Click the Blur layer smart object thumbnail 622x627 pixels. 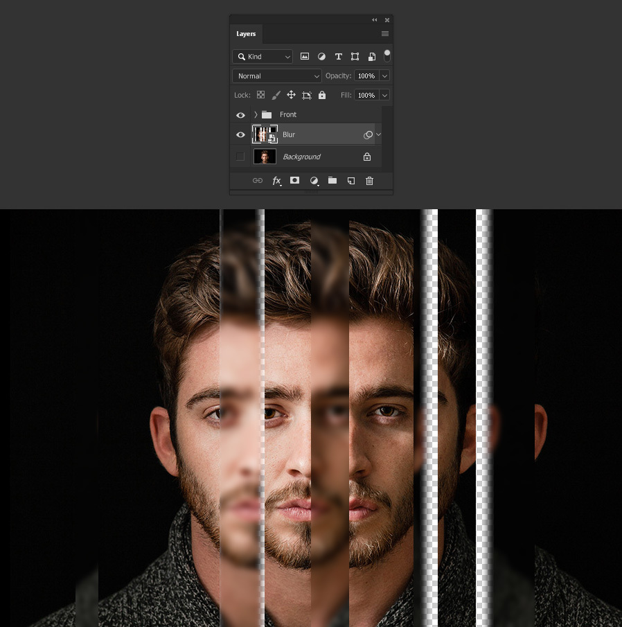(x=265, y=134)
